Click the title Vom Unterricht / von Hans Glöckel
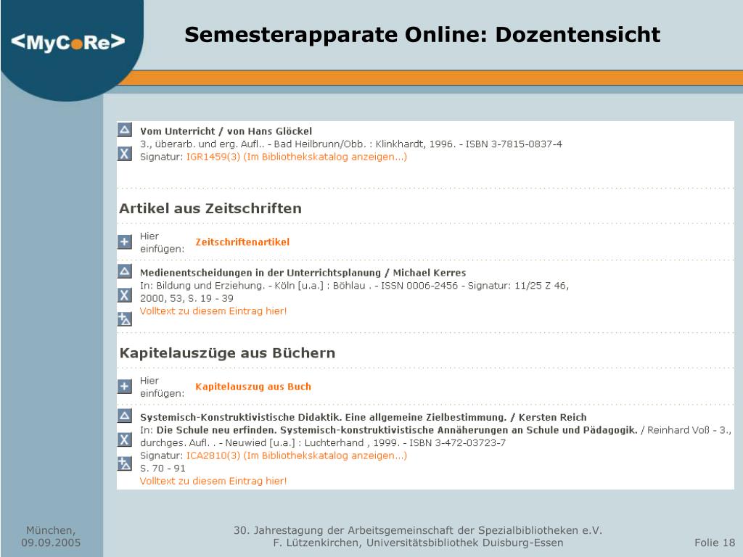The image size is (743, 557). pyautogui.click(x=226, y=131)
